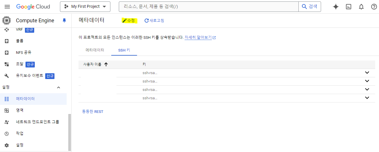Click the 유지보수 이벤트 wrench icon

coord(7,76)
